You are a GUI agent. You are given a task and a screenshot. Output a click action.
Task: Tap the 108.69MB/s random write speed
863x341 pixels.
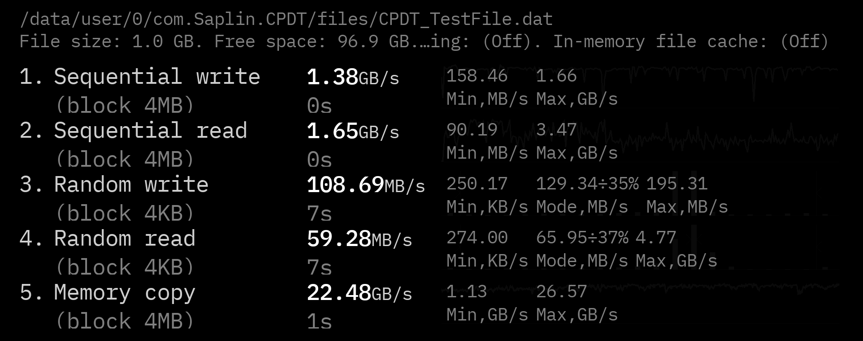[x=365, y=185]
